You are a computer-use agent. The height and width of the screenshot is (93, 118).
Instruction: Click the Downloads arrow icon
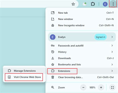[53, 58]
